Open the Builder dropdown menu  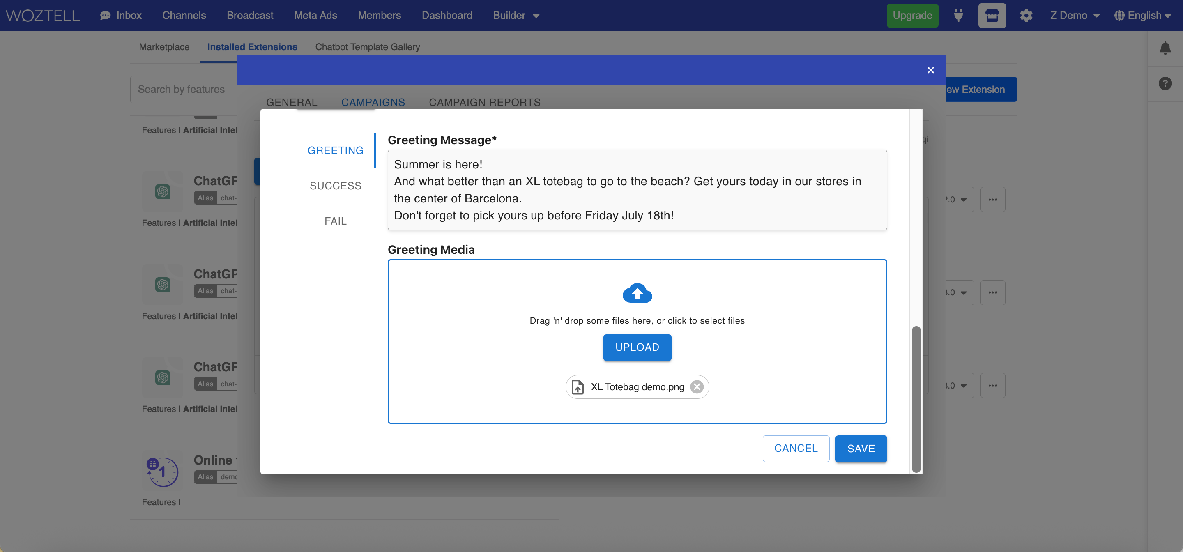pos(516,16)
